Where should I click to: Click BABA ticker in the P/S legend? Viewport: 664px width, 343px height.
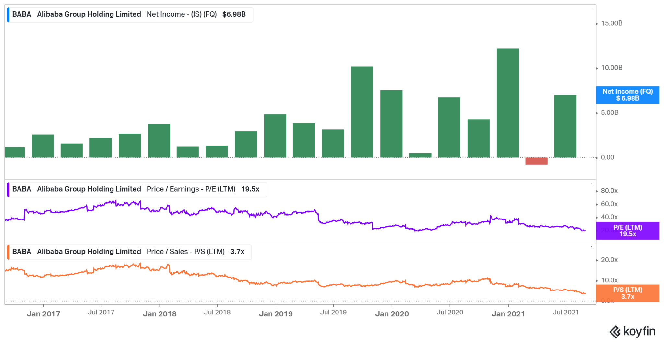22,252
